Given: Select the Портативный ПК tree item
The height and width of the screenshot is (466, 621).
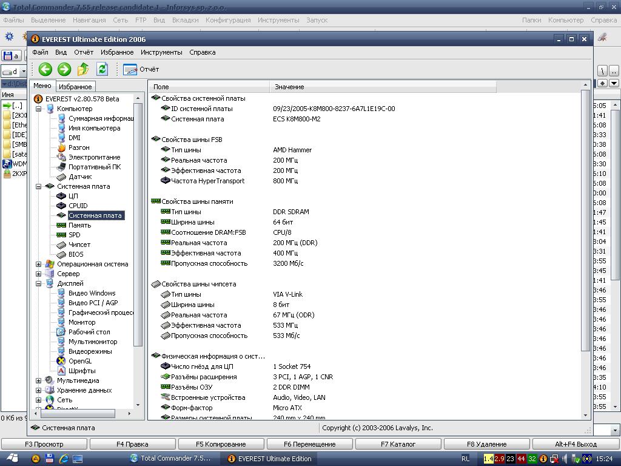Looking at the screenshot, I should pyautogui.click(x=95, y=167).
